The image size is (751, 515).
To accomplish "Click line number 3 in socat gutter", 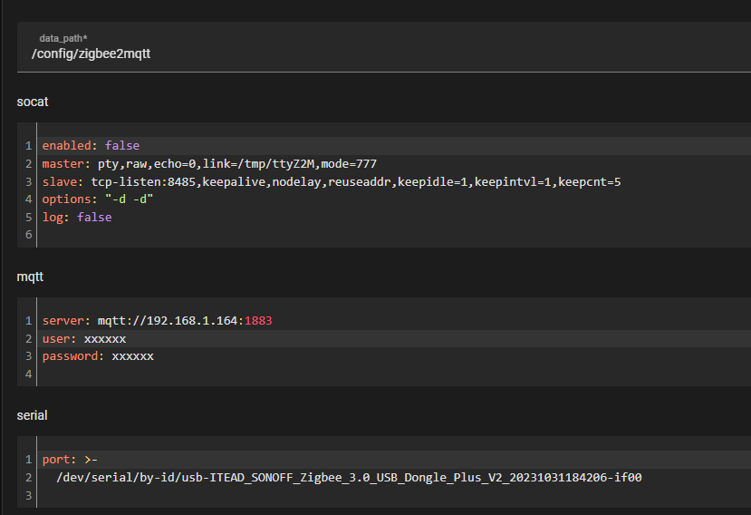I will (28, 182).
